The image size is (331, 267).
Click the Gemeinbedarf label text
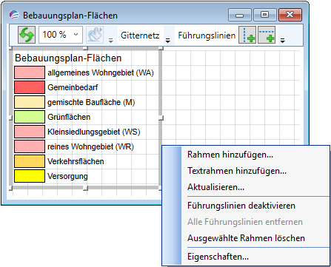[x=73, y=87]
